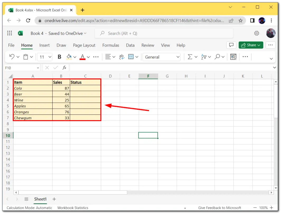Switch to the Formulas ribbon tab
The image size is (282, 215).
pos(111,45)
